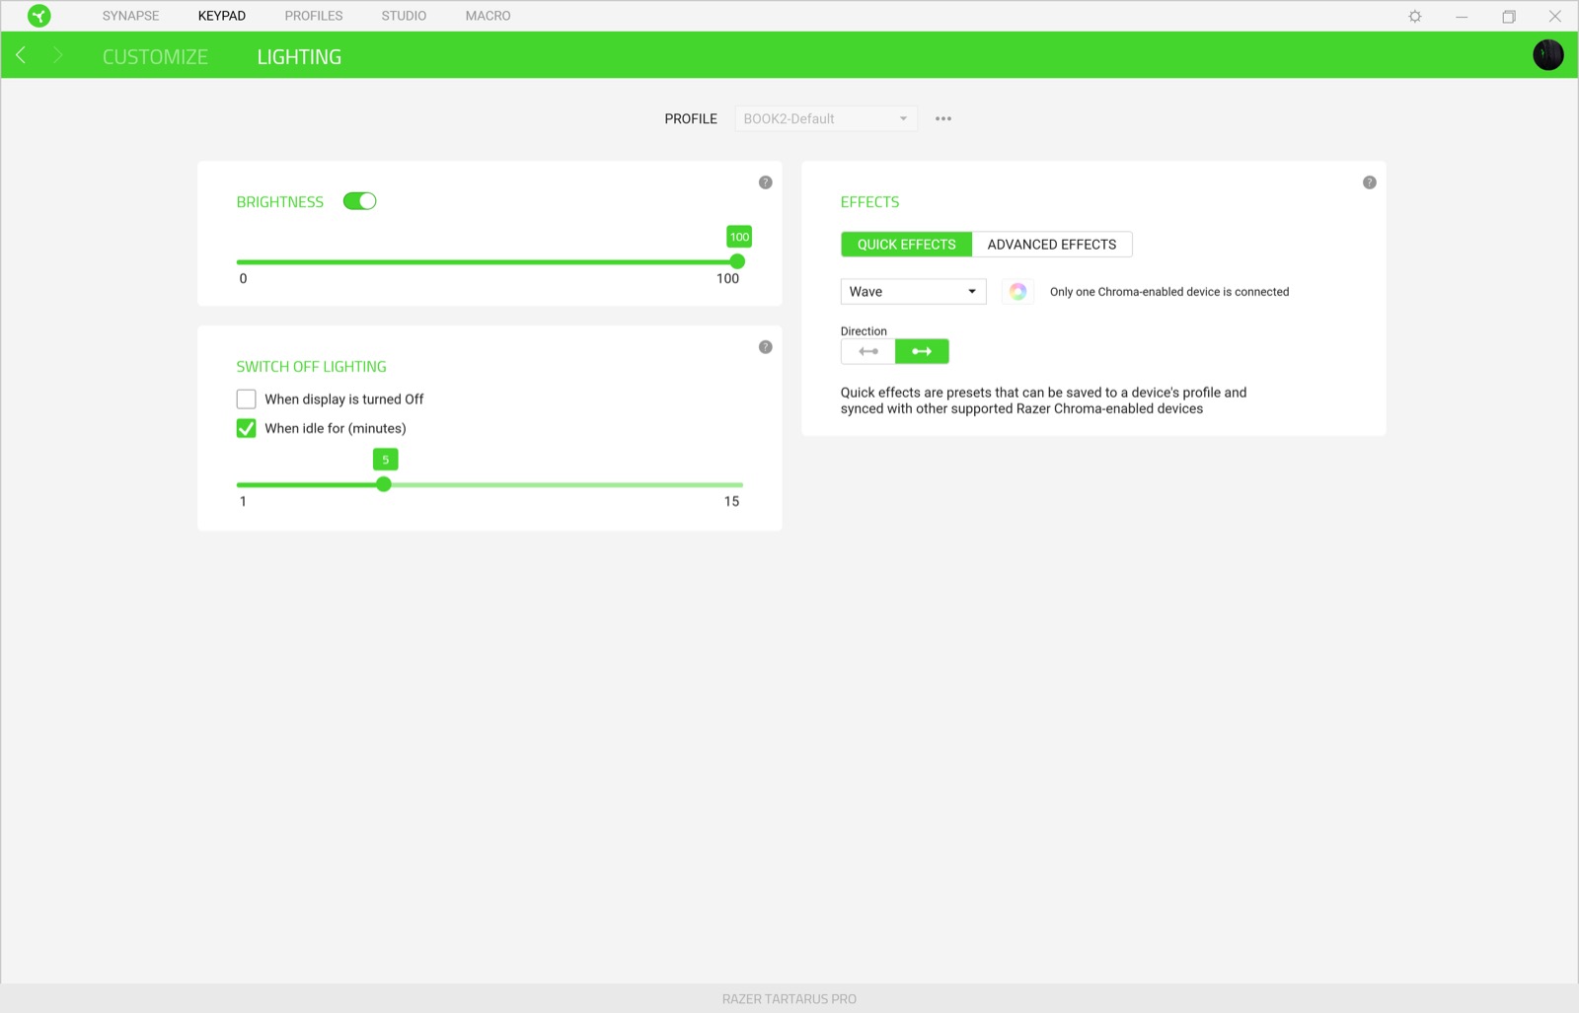Click the 'Only one Chroma-enabled device is connected' text

point(1169,292)
